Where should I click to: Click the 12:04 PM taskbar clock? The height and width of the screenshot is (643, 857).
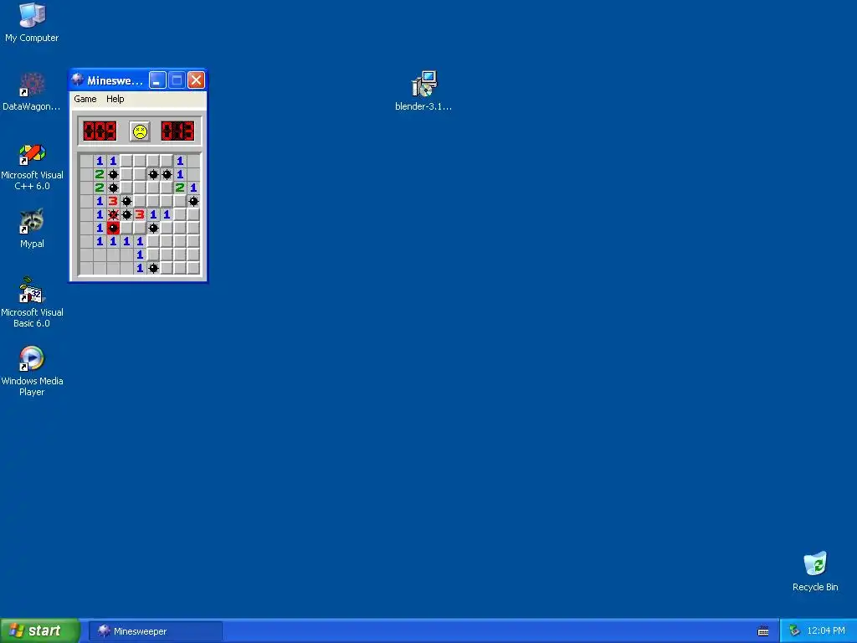826,631
